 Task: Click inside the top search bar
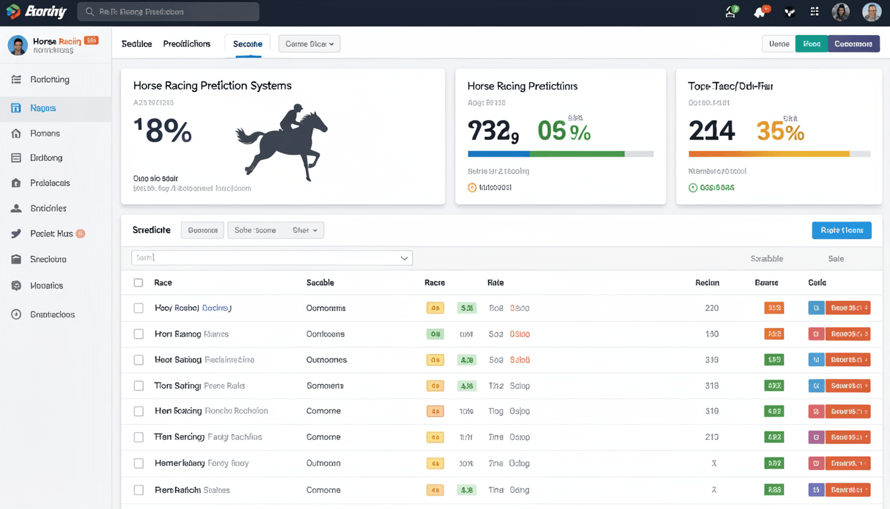(x=168, y=11)
